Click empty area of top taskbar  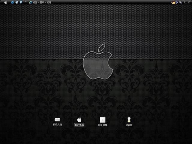[110, 2]
